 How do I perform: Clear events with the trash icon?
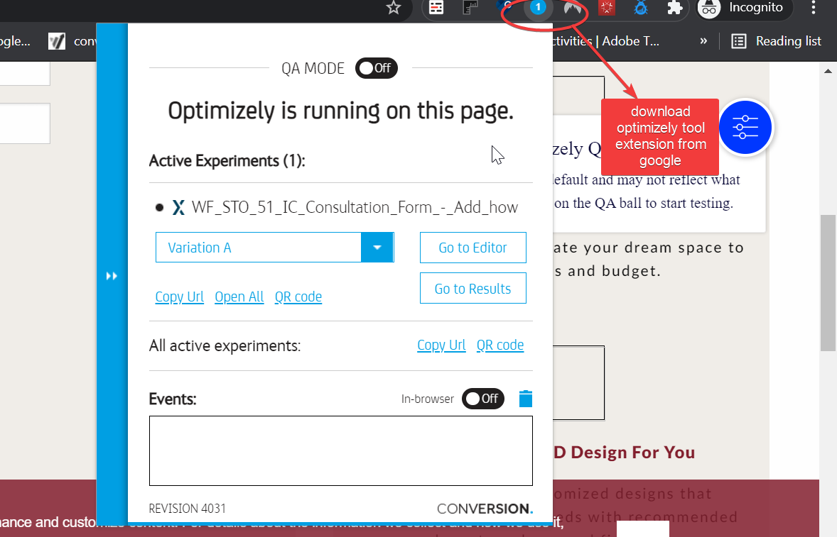click(x=525, y=399)
